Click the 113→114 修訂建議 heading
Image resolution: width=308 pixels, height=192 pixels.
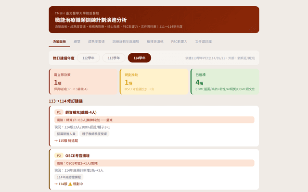click(x=65, y=101)
